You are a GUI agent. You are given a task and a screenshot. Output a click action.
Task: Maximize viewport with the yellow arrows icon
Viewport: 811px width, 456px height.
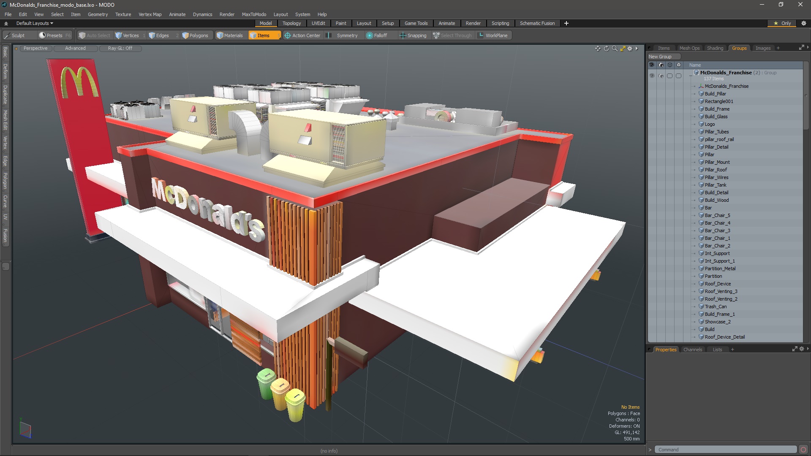tap(623, 49)
